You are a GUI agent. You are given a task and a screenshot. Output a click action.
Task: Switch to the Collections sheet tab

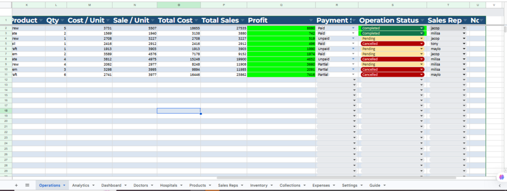pos(290,185)
